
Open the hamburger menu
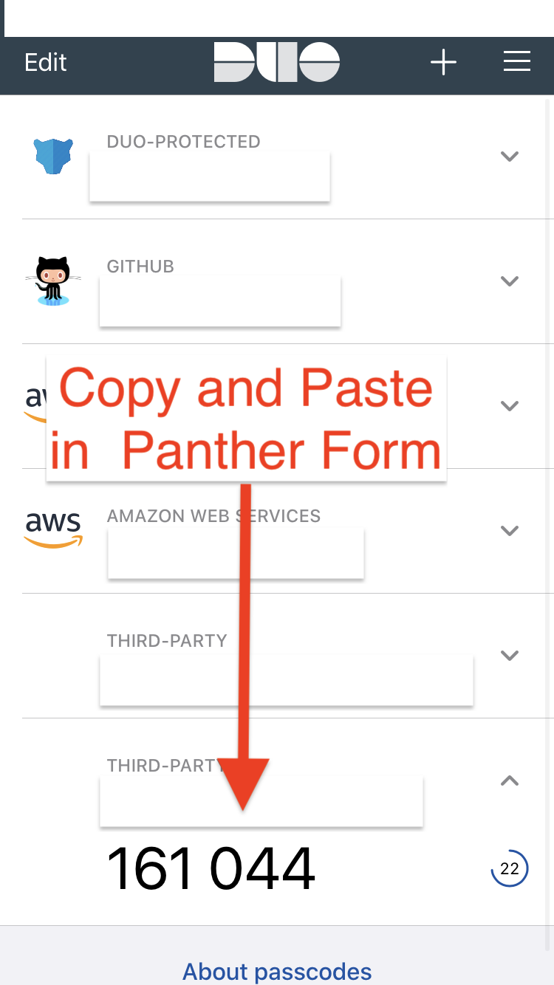click(x=516, y=62)
